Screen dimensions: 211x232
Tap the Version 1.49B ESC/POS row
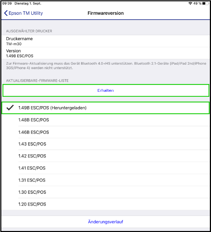coord(106,53)
